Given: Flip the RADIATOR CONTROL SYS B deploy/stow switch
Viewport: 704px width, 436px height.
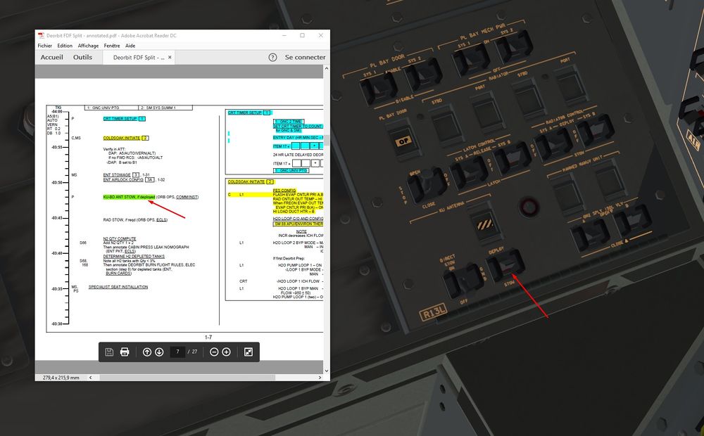Looking at the screenshot, I should coord(596,130).
